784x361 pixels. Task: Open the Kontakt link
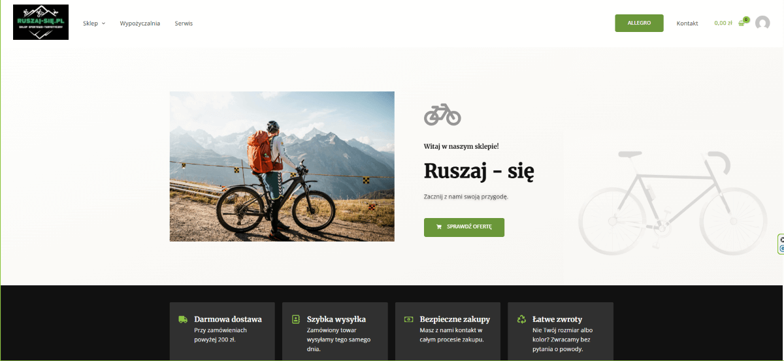click(687, 24)
